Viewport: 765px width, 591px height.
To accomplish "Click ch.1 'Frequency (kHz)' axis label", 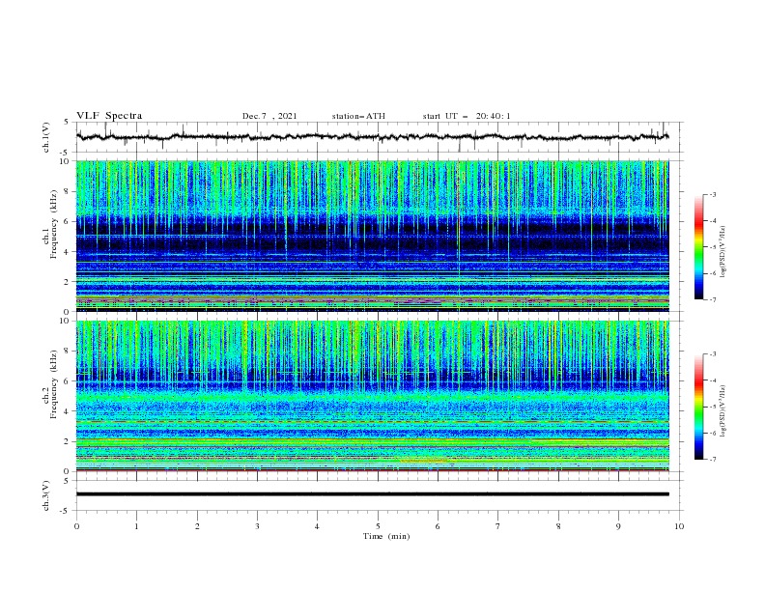I will click(54, 224).
